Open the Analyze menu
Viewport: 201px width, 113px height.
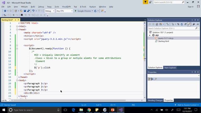click(x=93, y=7)
